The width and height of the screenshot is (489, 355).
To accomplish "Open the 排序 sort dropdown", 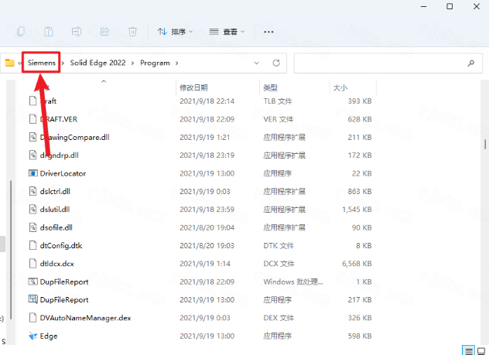I will coord(174,32).
